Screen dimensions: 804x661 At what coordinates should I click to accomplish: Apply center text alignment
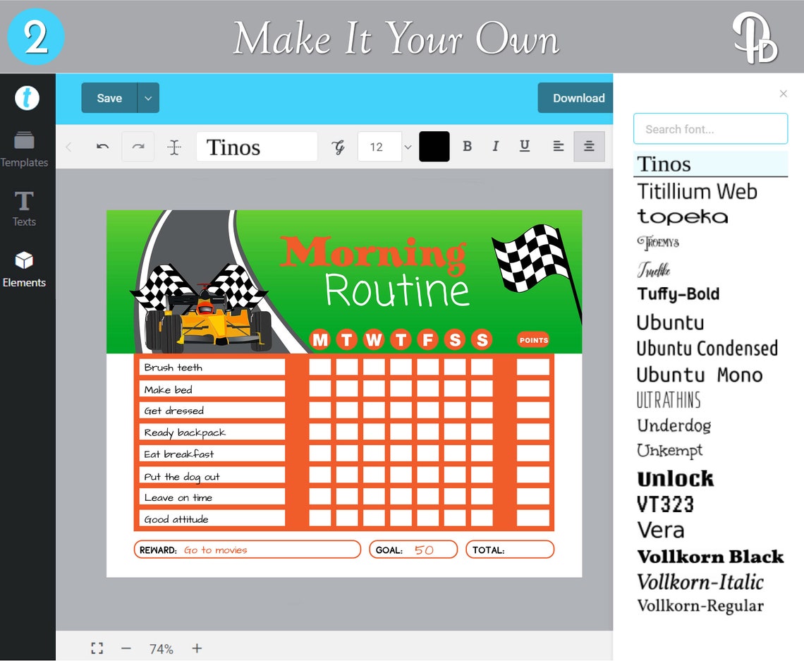pyautogui.click(x=589, y=146)
